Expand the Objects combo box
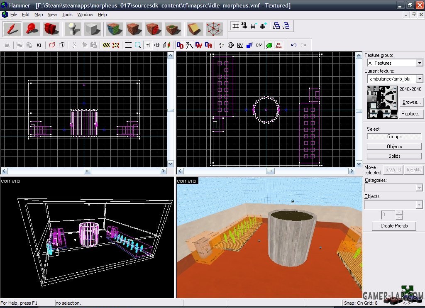Image resolution: width=425 pixels, height=308 pixels. click(x=419, y=204)
